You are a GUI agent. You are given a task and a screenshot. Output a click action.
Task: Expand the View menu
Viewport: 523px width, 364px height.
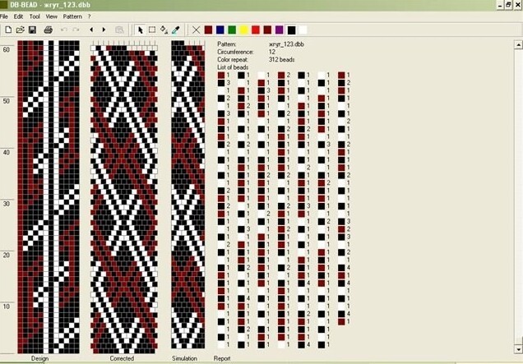click(51, 16)
